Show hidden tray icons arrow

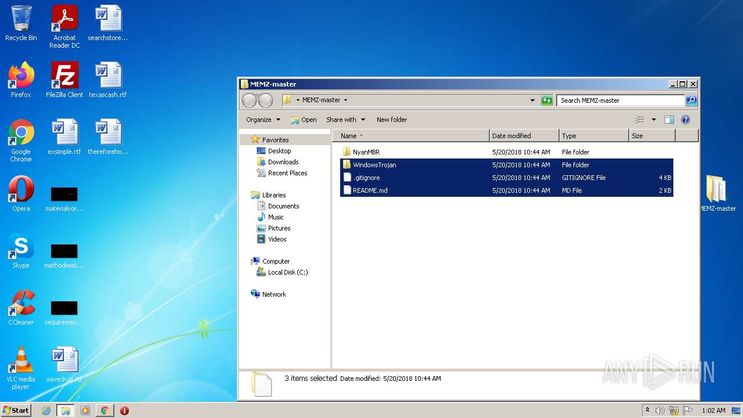pos(647,410)
